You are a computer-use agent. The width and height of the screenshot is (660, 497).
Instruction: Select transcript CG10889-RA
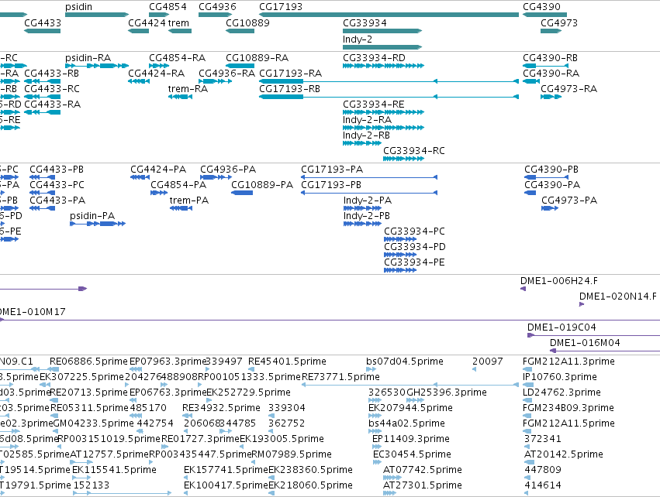240,66
